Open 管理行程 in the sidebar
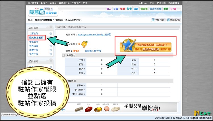The width and height of the screenshot is (213, 121). click(34, 54)
